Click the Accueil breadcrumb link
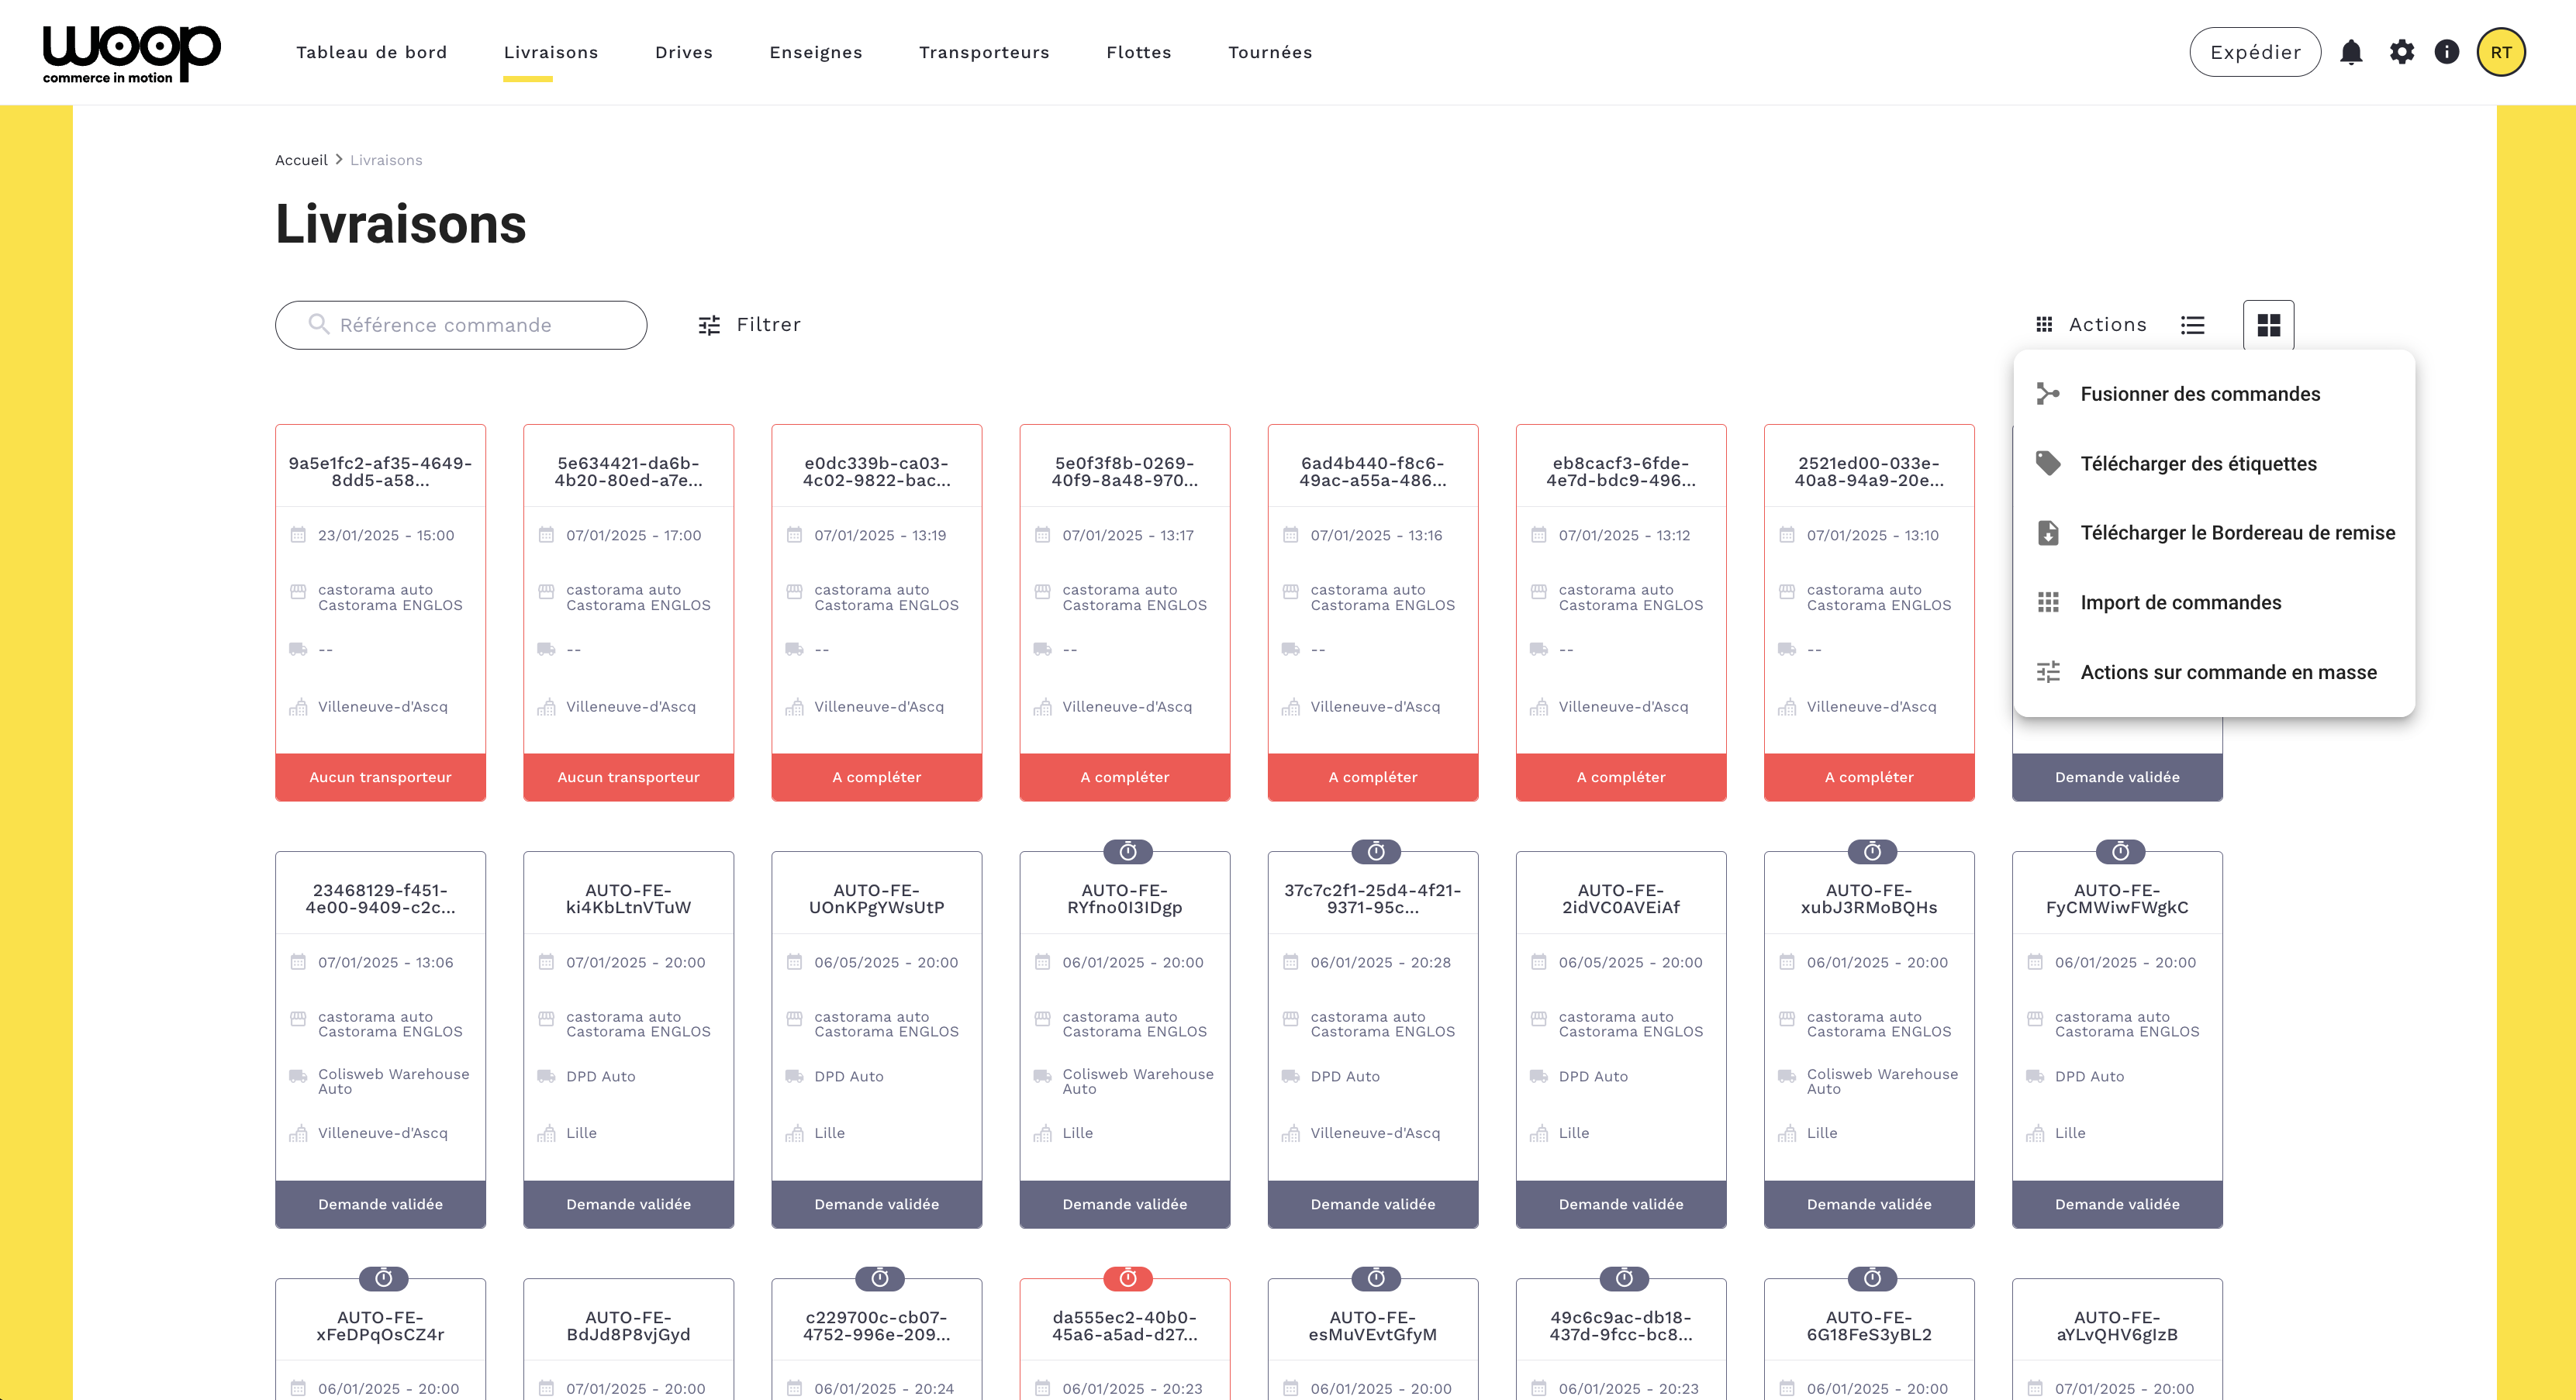The width and height of the screenshot is (2576, 1400). 301,160
